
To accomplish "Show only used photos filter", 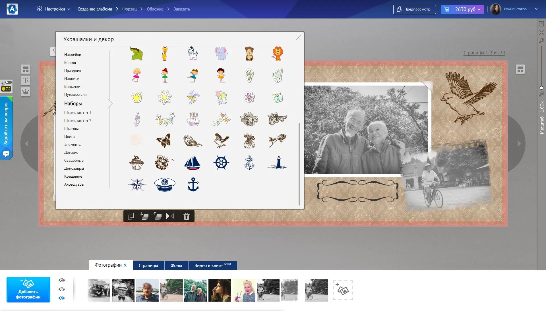I will tap(62, 289).
